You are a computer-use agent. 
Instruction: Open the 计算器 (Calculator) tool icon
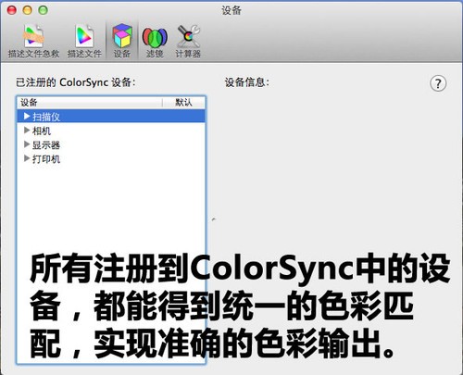pos(188,36)
